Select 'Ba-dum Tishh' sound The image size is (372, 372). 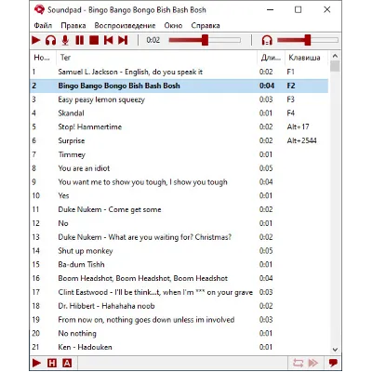[179, 264]
